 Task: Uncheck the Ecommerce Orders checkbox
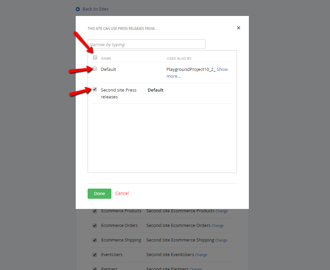click(x=95, y=226)
